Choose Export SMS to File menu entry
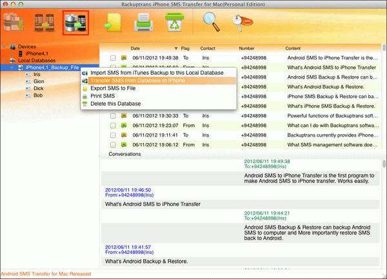Image resolution: width=387 pixels, height=279 pixels. coord(159,88)
